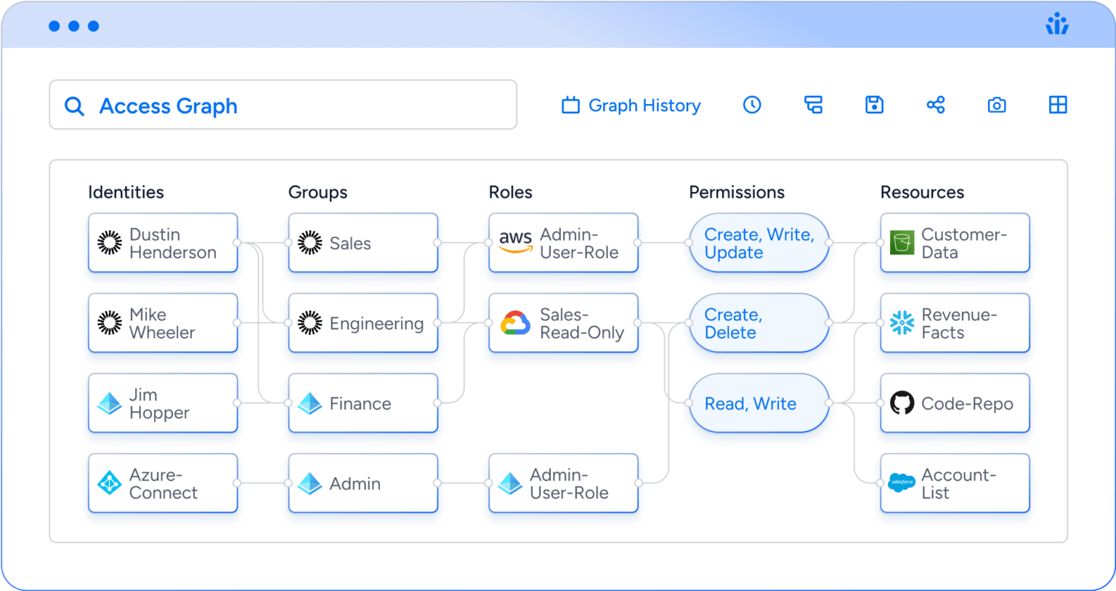
Task: Click the save floppy disk icon
Action: (874, 105)
